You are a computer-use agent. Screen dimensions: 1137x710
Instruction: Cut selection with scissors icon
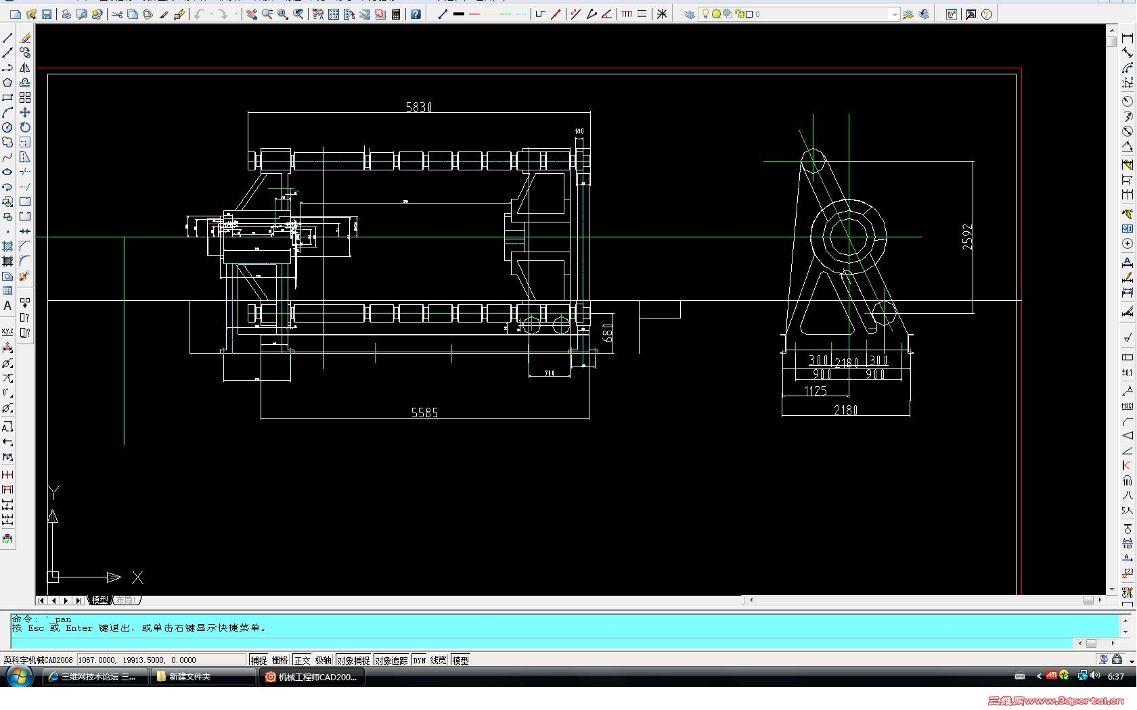tap(117, 14)
